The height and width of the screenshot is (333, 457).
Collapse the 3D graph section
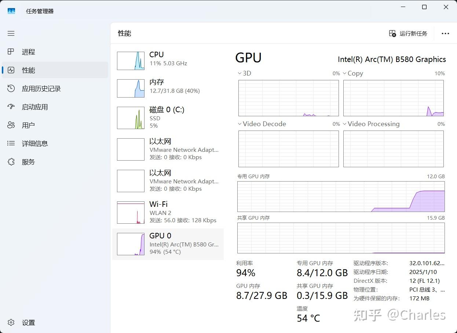click(x=240, y=73)
